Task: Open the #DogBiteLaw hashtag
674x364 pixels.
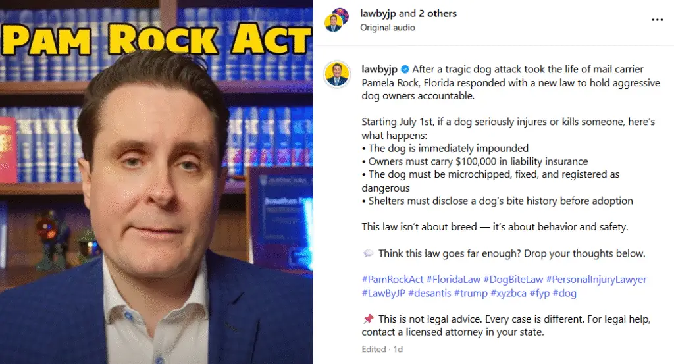Action: pos(513,279)
